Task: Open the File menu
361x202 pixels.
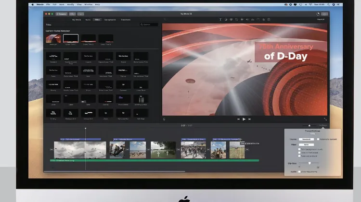Action: pyautogui.click(x=48, y=5)
